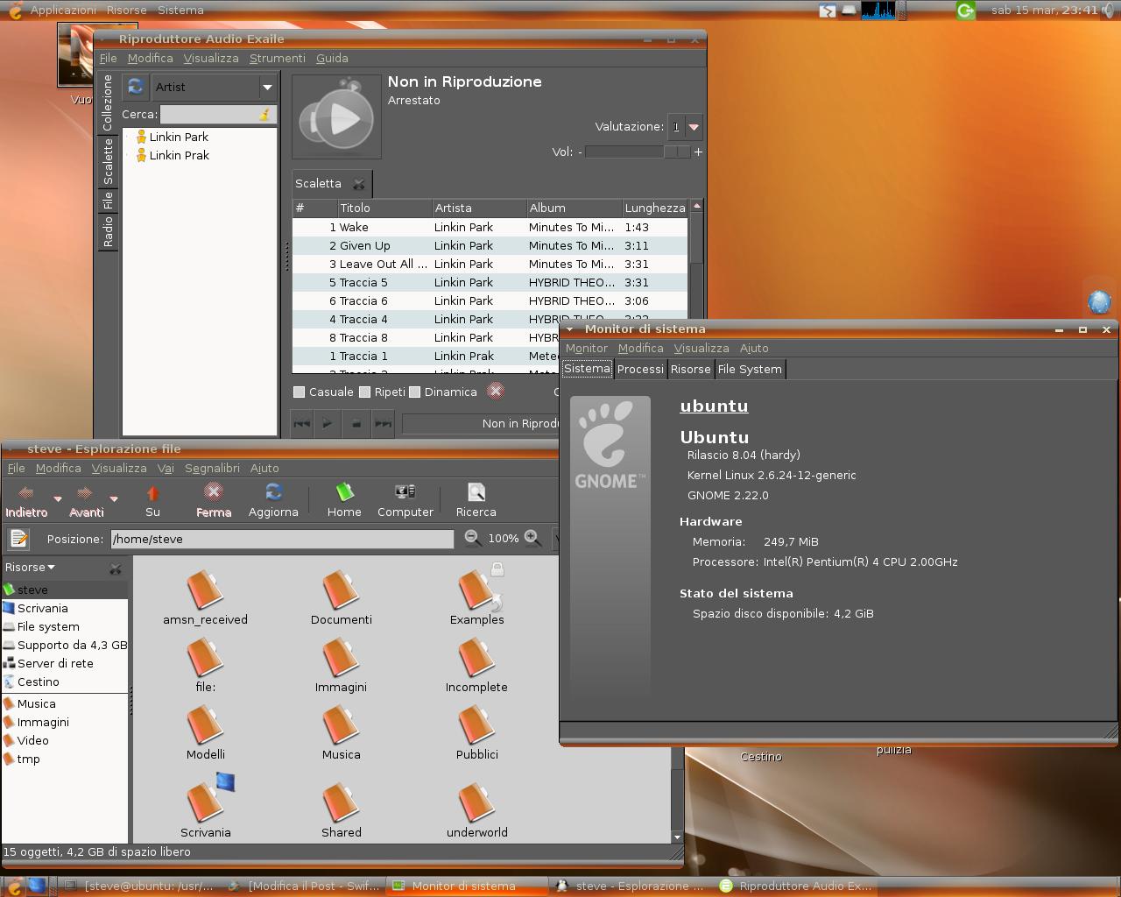Click the Cerca search field in Exaile
Image resolution: width=1121 pixels, height=897 pixels.
(x=218, y=115)
